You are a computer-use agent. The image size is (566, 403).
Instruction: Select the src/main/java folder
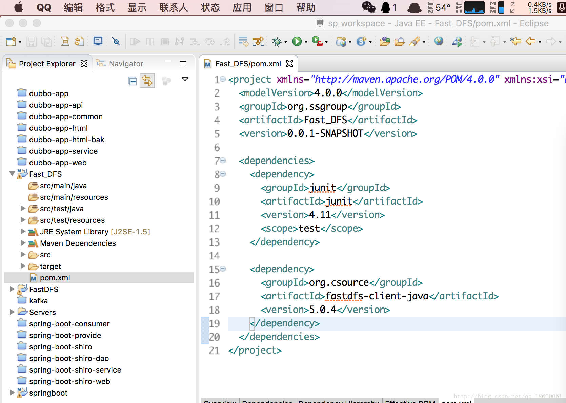pyautogui.click(x=63, y=186)
